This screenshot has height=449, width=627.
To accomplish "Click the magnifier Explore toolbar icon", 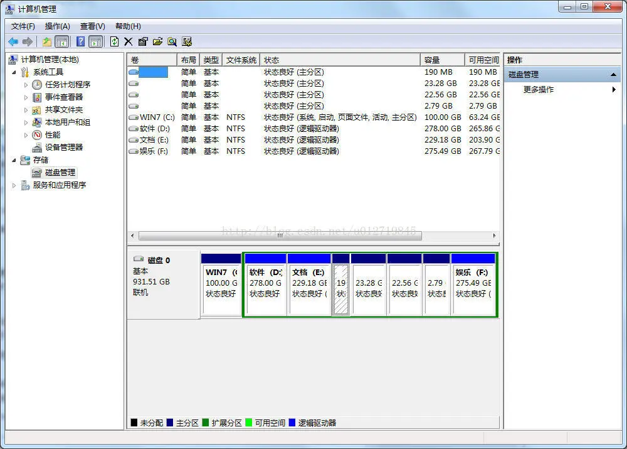I will pyautogui.click(x=172, y=41).
